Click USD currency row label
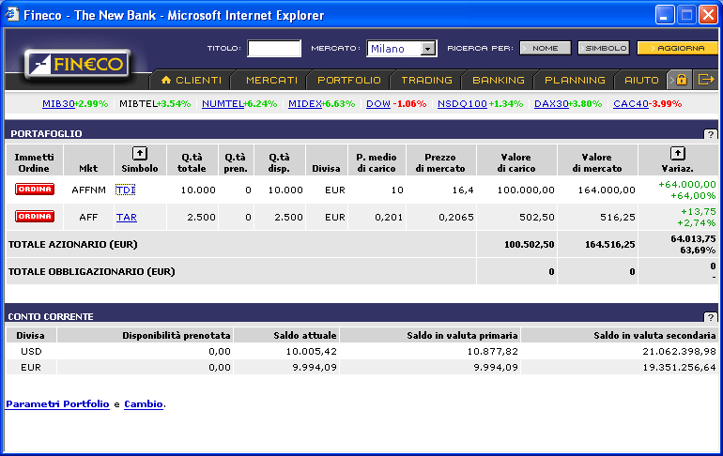 click(31, 351)
